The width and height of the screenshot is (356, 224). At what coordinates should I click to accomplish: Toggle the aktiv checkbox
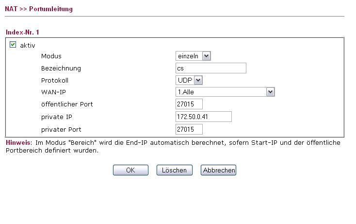coord(13,45)
